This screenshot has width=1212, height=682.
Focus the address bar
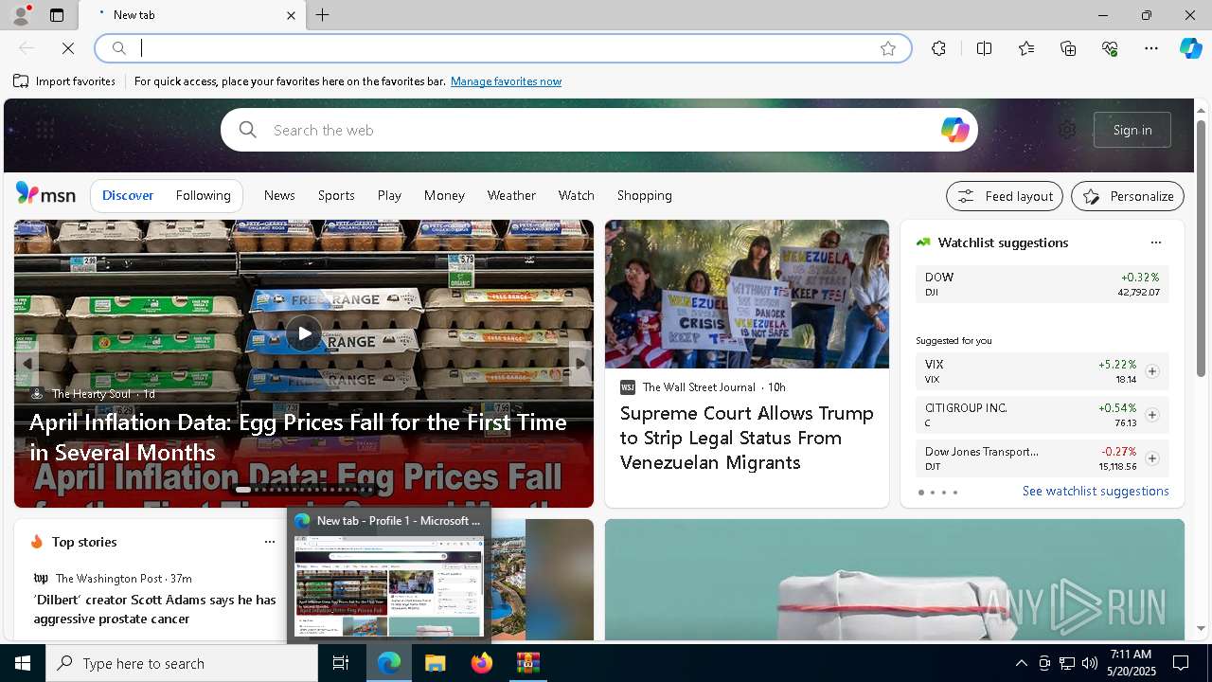click(502, 48)
